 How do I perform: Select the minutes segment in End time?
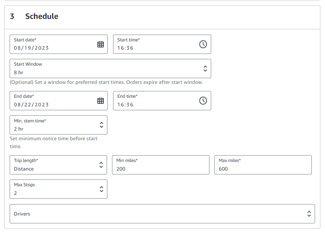(x=130, y=105)
